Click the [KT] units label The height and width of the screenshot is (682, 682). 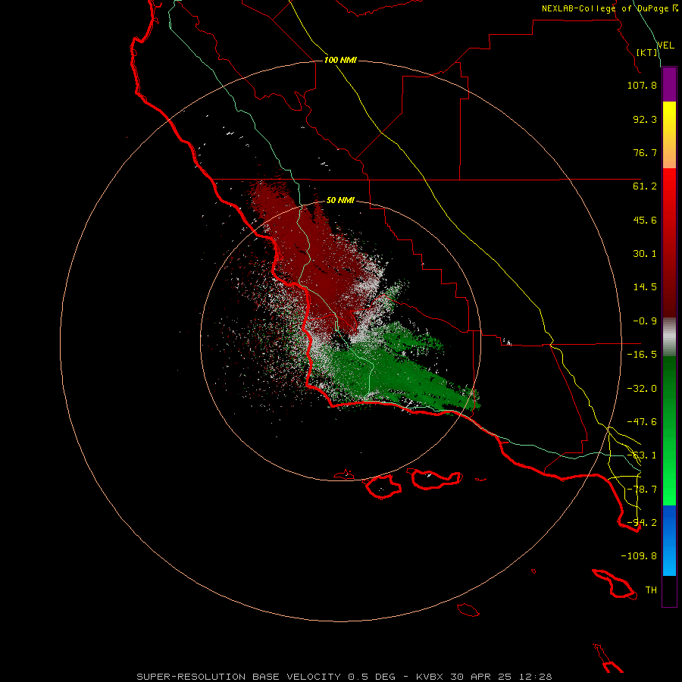coord(647,52)
